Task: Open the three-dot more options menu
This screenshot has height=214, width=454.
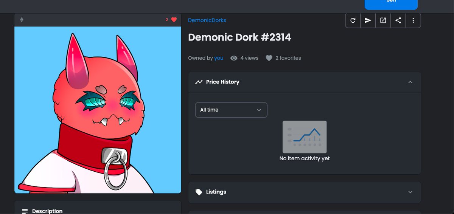Action: click(413, 20)
